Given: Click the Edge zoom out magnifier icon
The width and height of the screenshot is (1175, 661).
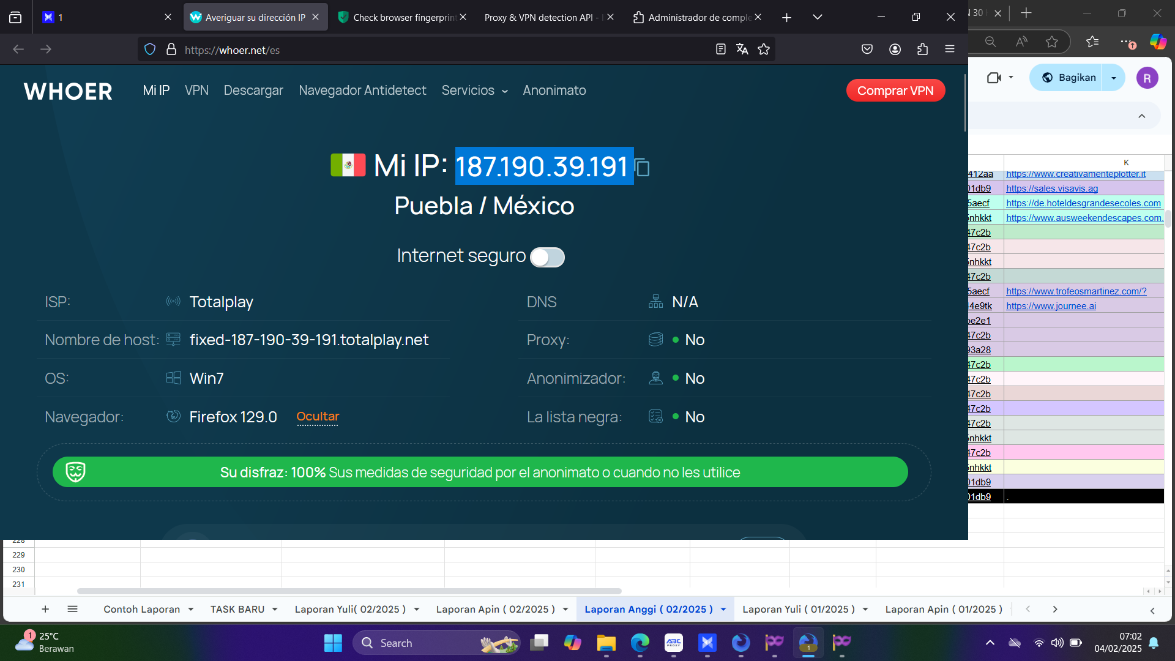Looking at the screenshot, I should 990,42.
